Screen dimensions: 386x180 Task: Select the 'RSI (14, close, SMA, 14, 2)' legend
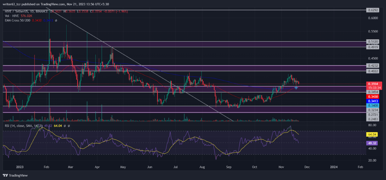25,126
